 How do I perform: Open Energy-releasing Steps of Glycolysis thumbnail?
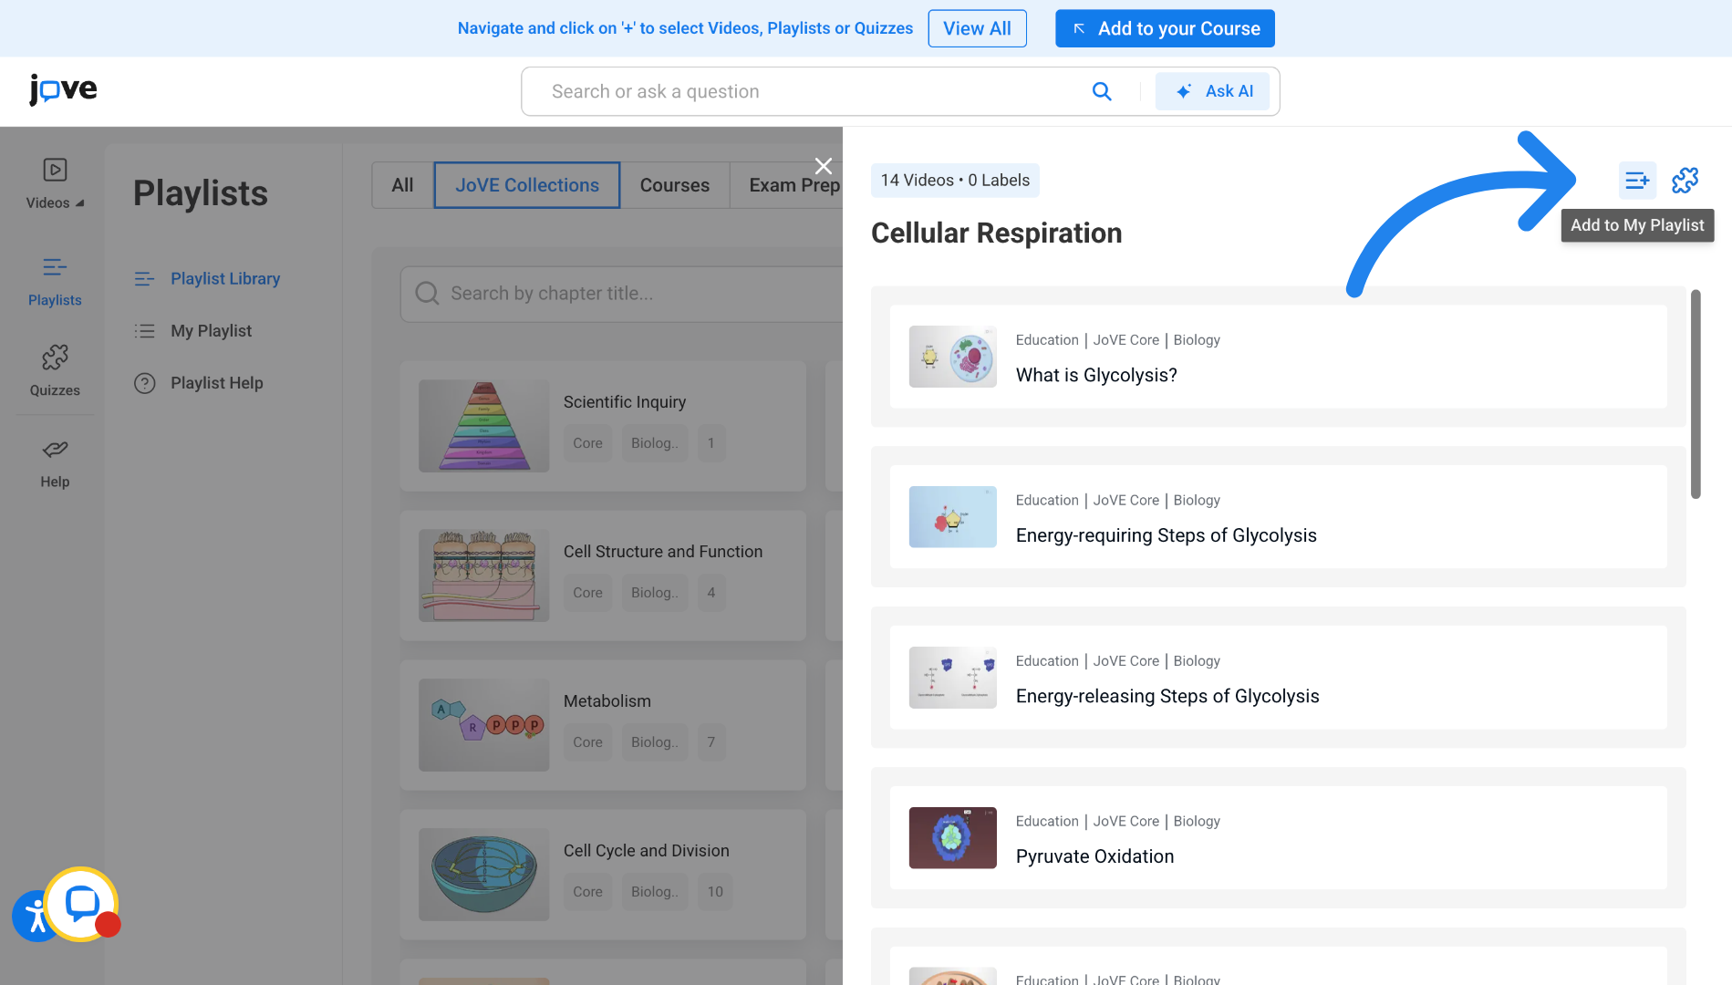[x=953, y=678]
